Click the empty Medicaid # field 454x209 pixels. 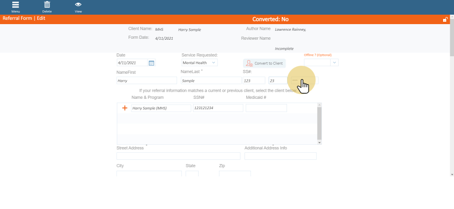266,108
